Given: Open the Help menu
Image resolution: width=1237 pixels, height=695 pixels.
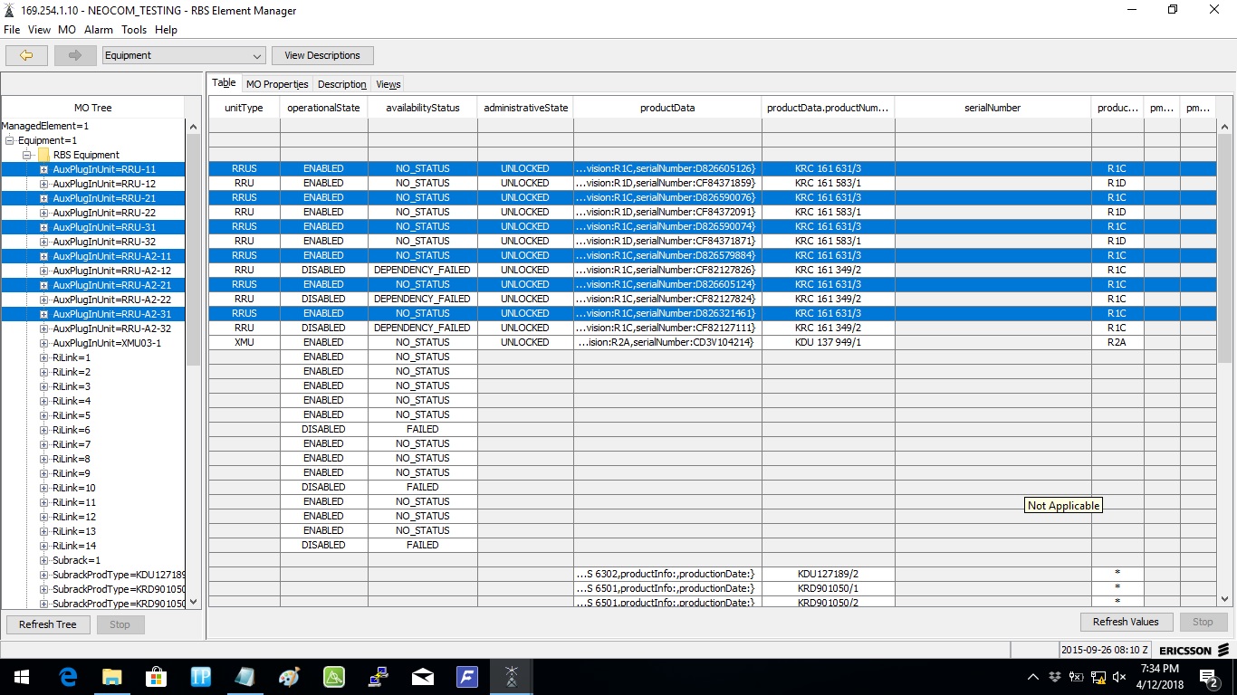Looking at the screenshot, I should (167, 30).
